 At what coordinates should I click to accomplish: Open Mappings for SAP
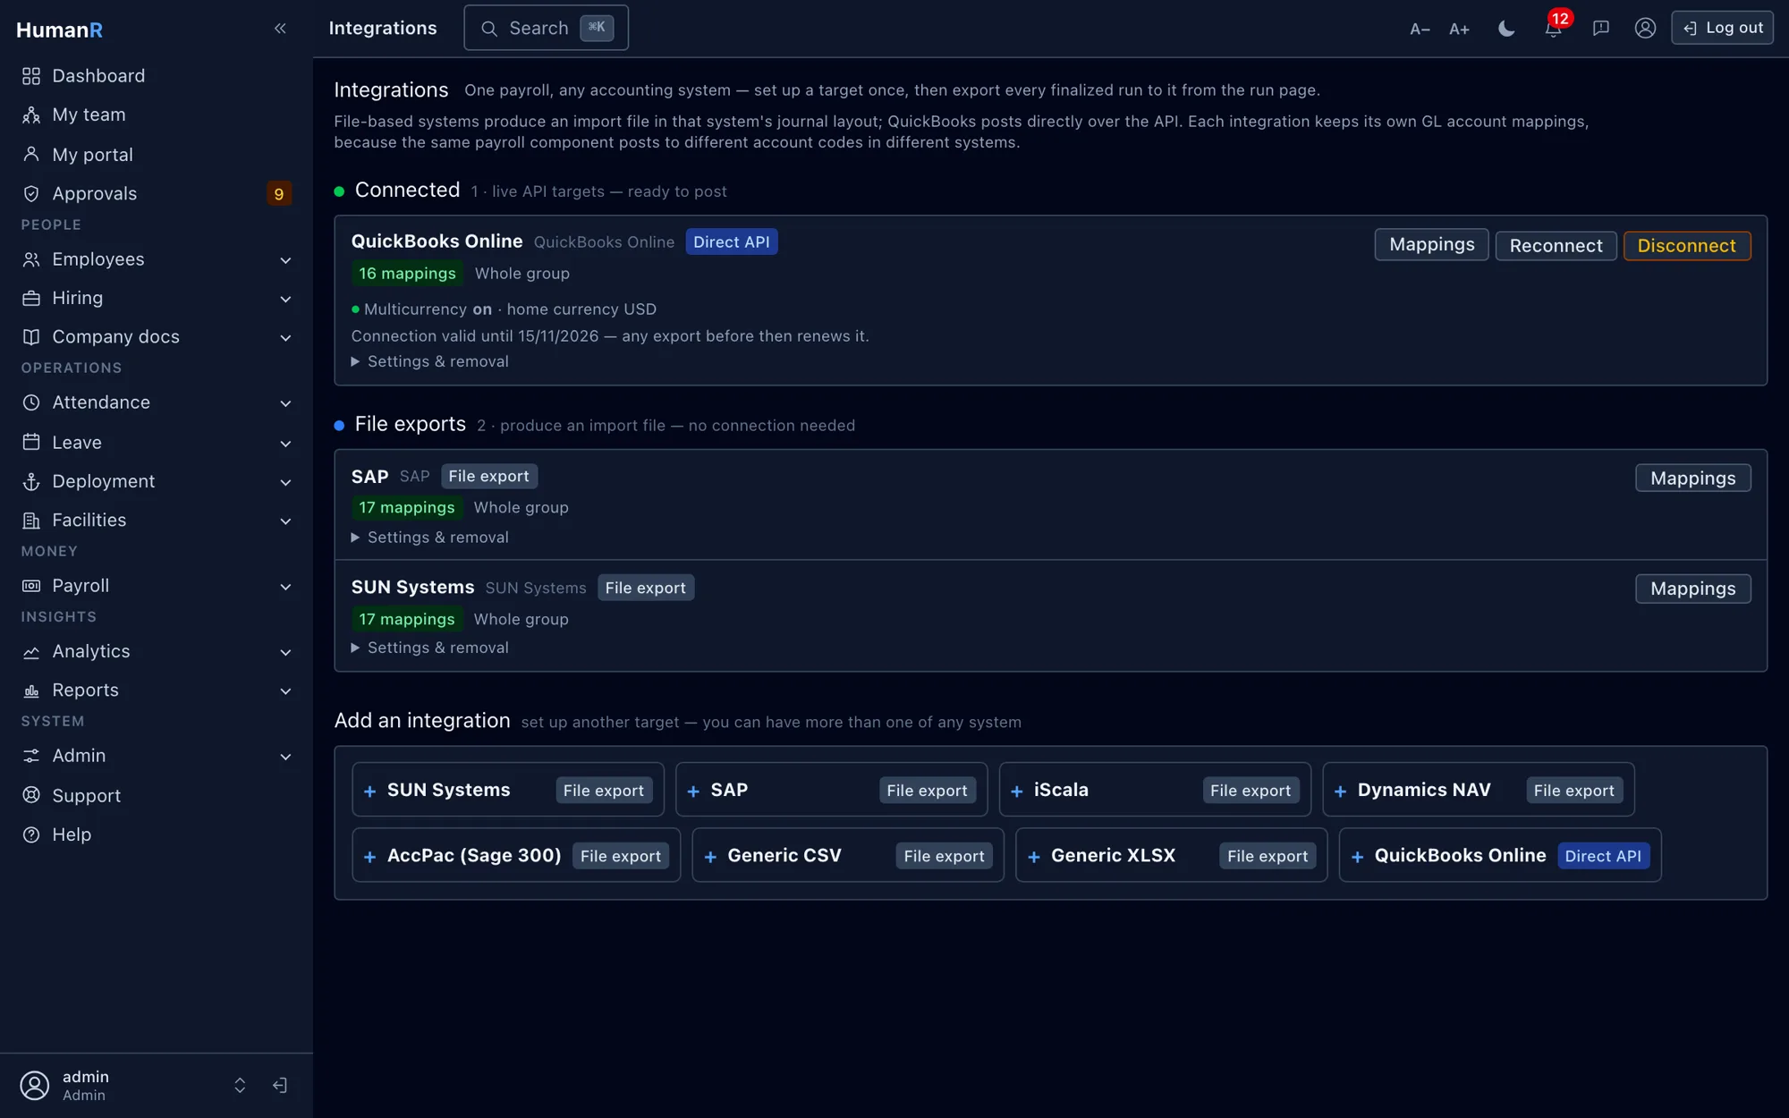[1692, 479]
